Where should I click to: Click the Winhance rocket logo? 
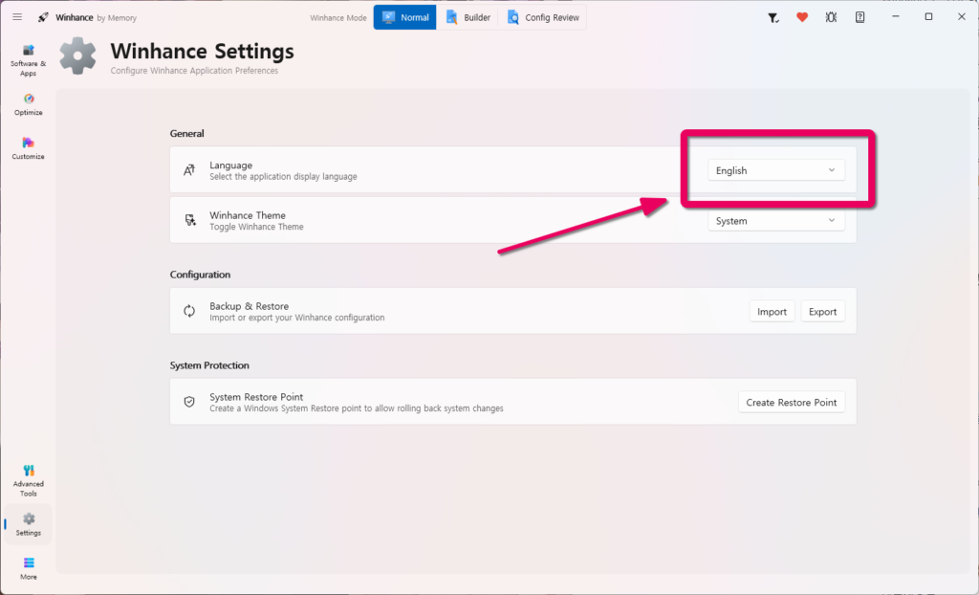tap(43, 17)
